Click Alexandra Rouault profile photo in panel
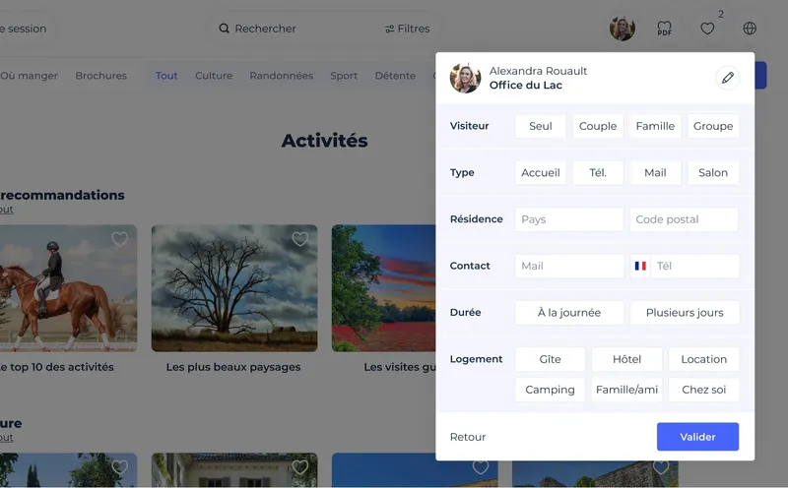This screenshot has height=488, width=788. point(465,78)
